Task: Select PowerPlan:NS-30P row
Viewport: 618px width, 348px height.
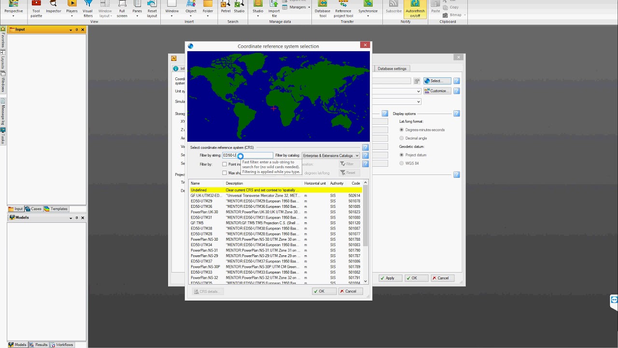Action: click(x=275, y=267)
